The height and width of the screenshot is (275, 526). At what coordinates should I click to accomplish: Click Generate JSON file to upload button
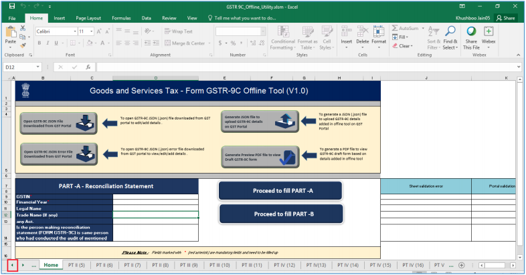[x=260, y=121]
